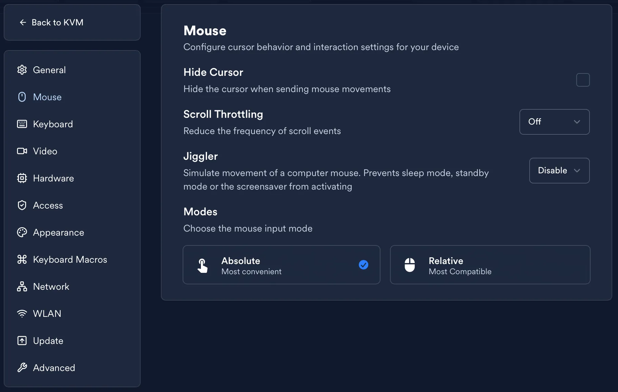Viewport: 618px width, 392px height.
Task: Select Absolute mouse mode
Action: (281, 265)
